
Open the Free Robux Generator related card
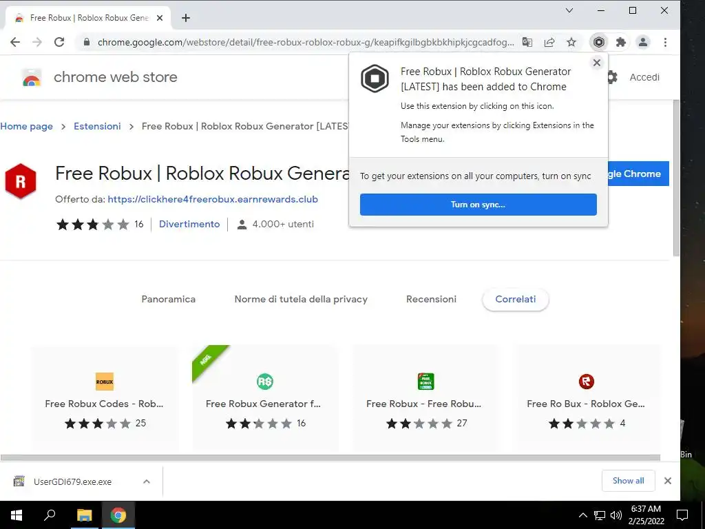pyautogui.click(x=265, y=398)
